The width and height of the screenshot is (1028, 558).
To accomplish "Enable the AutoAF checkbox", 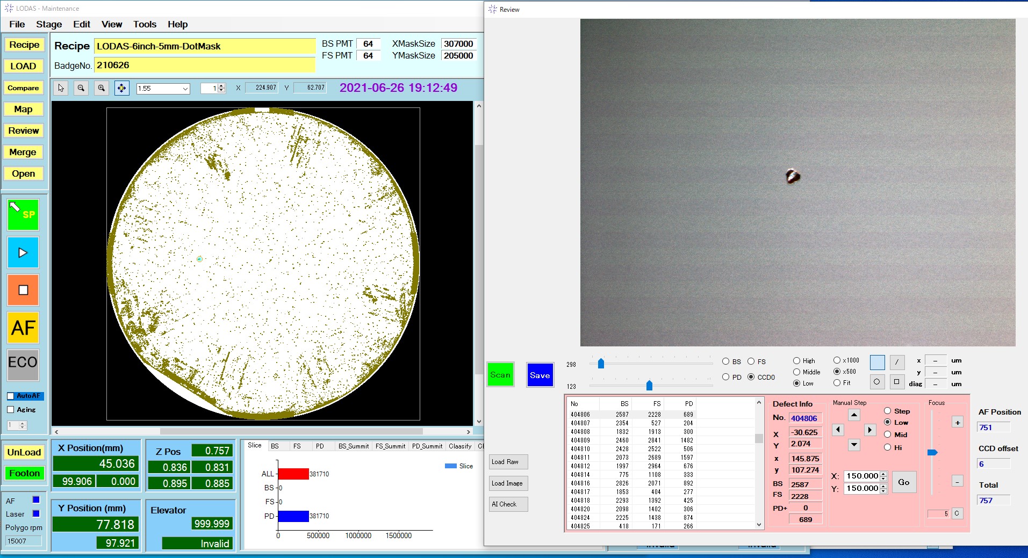I will 11,396.
